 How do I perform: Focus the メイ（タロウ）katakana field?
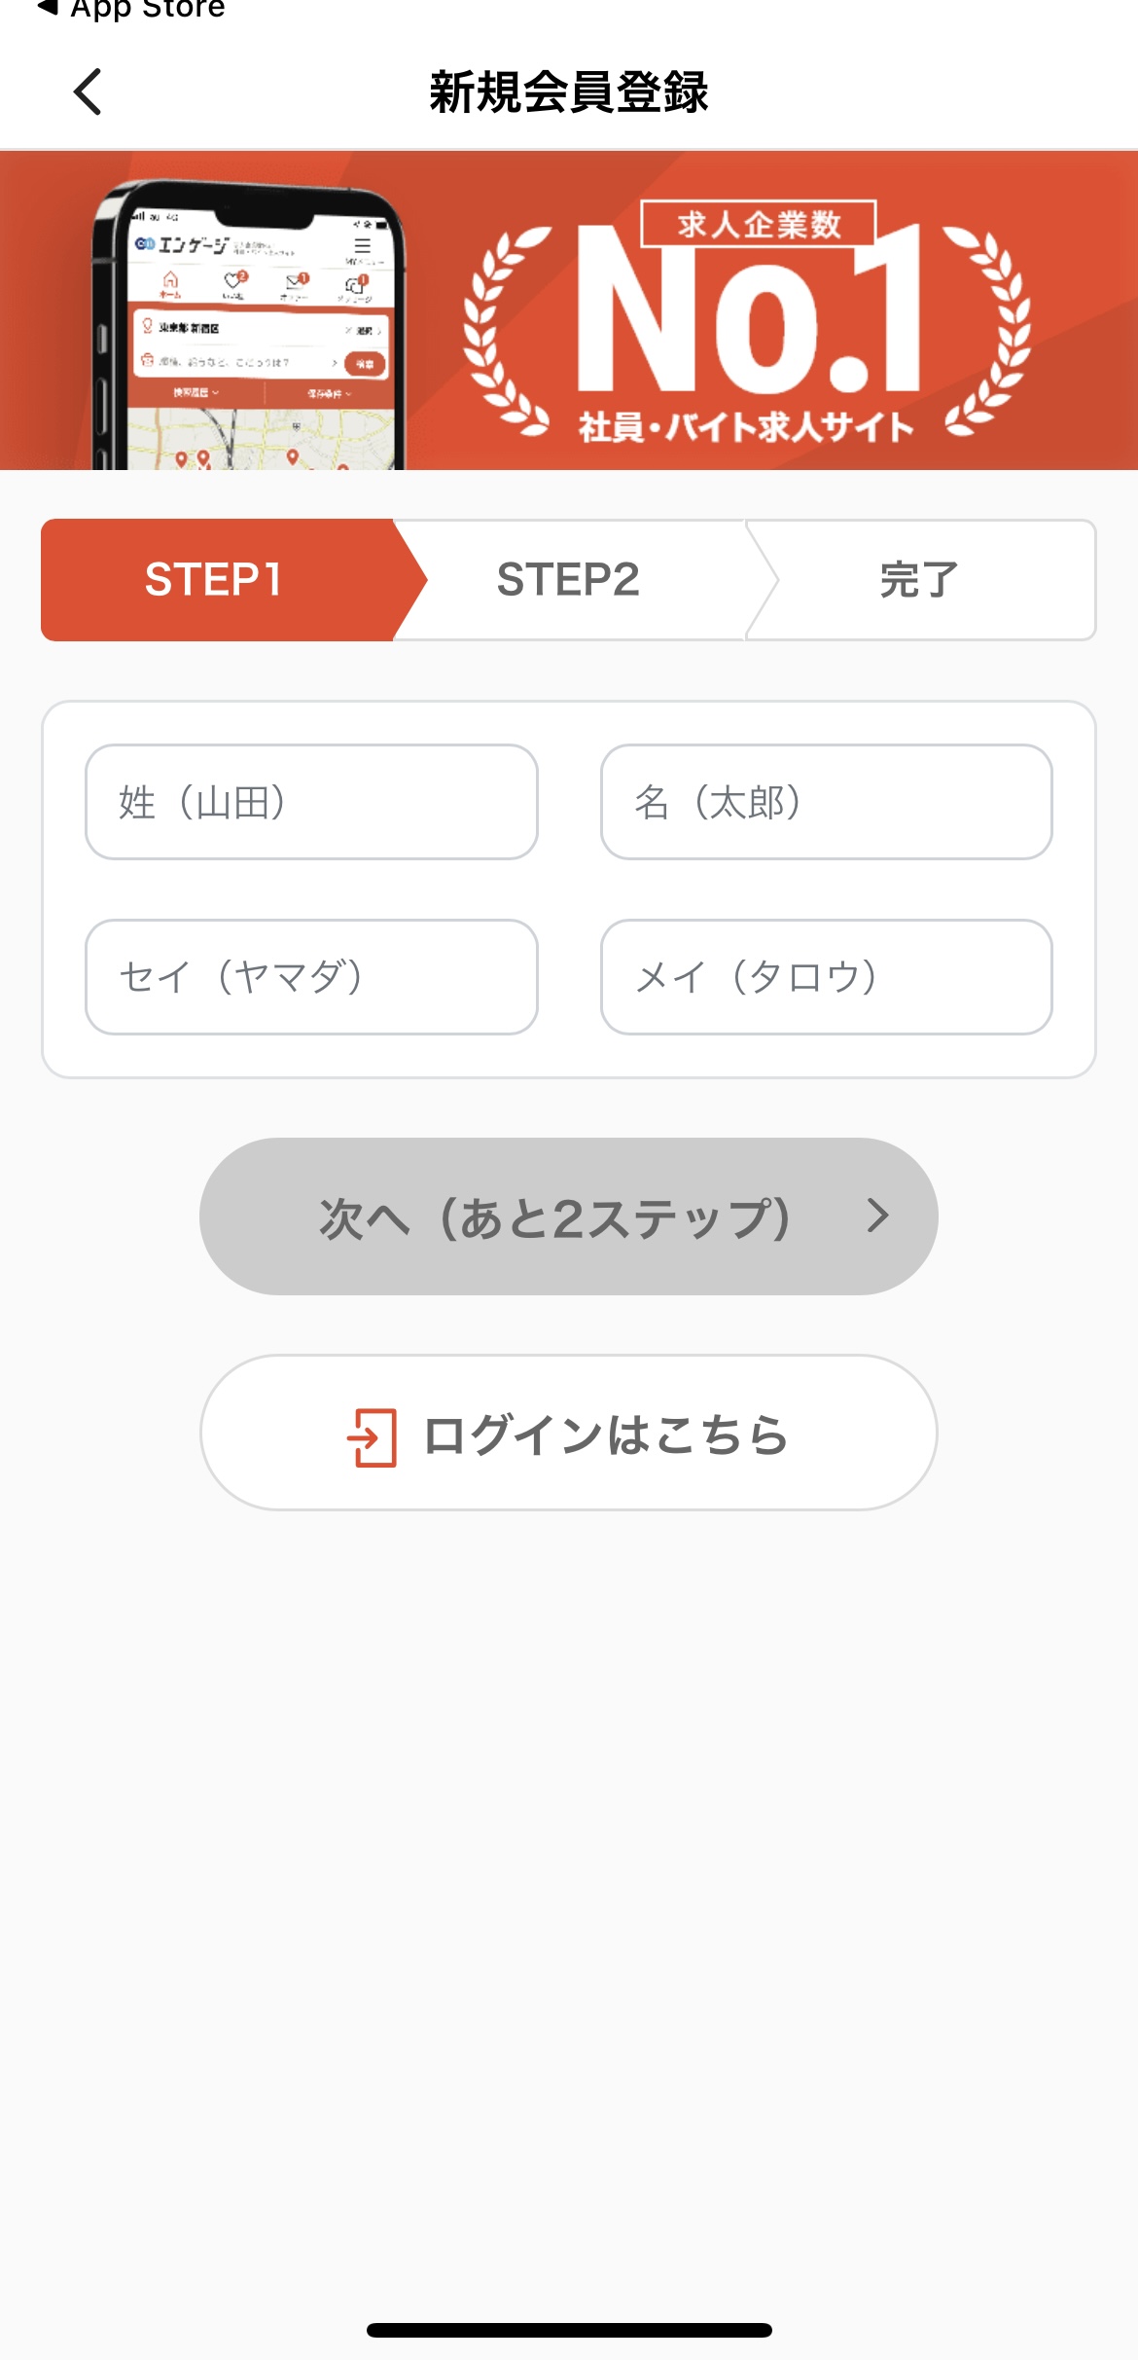pyautogui.click(x=826, y=976)
